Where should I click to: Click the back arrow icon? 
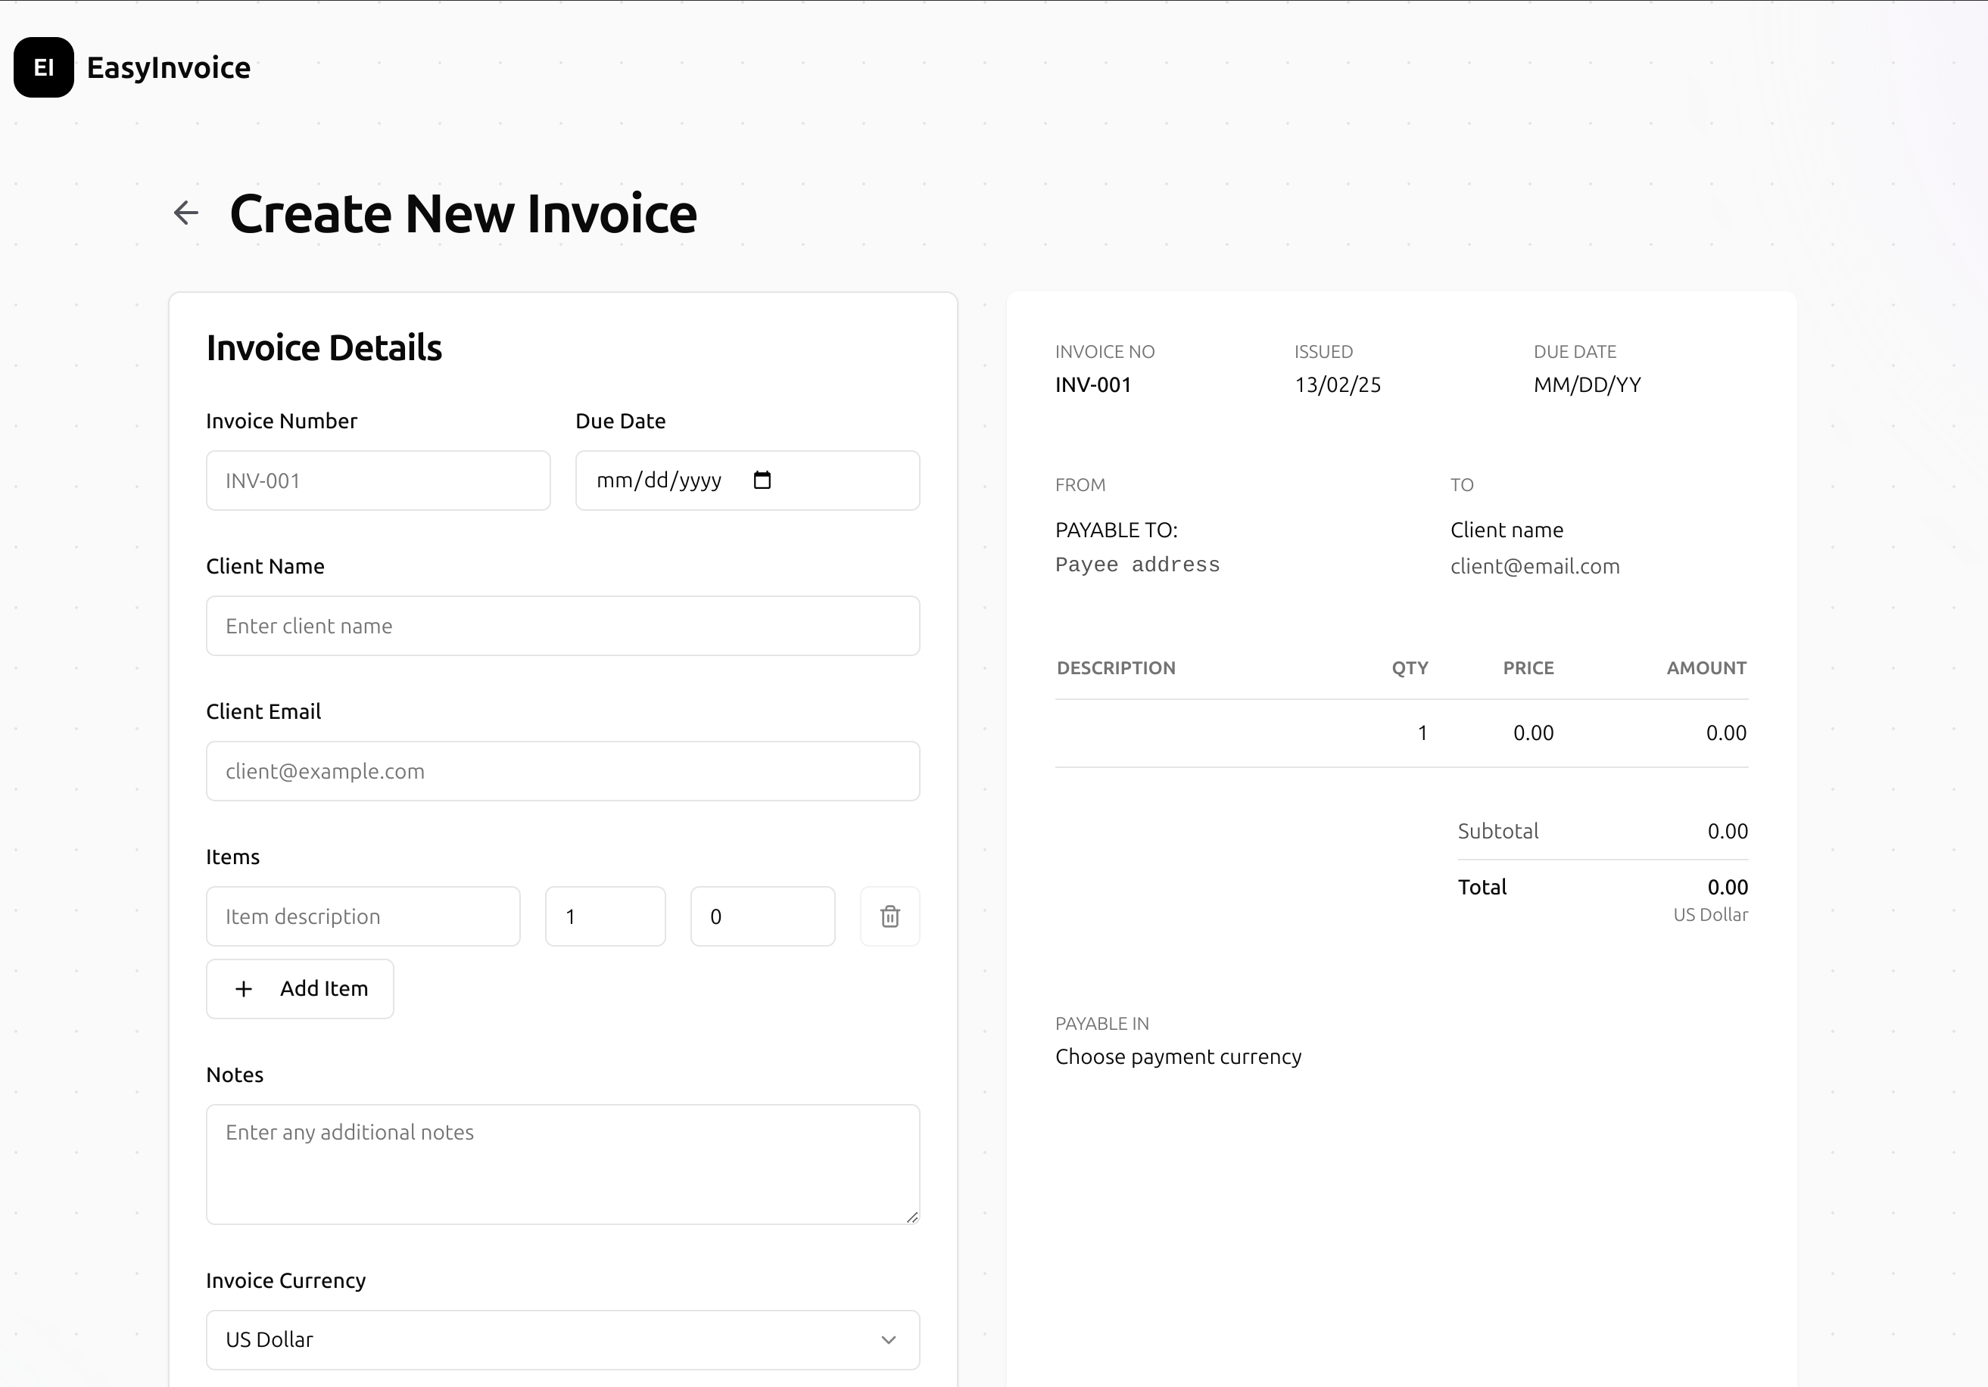click(186, 213)
